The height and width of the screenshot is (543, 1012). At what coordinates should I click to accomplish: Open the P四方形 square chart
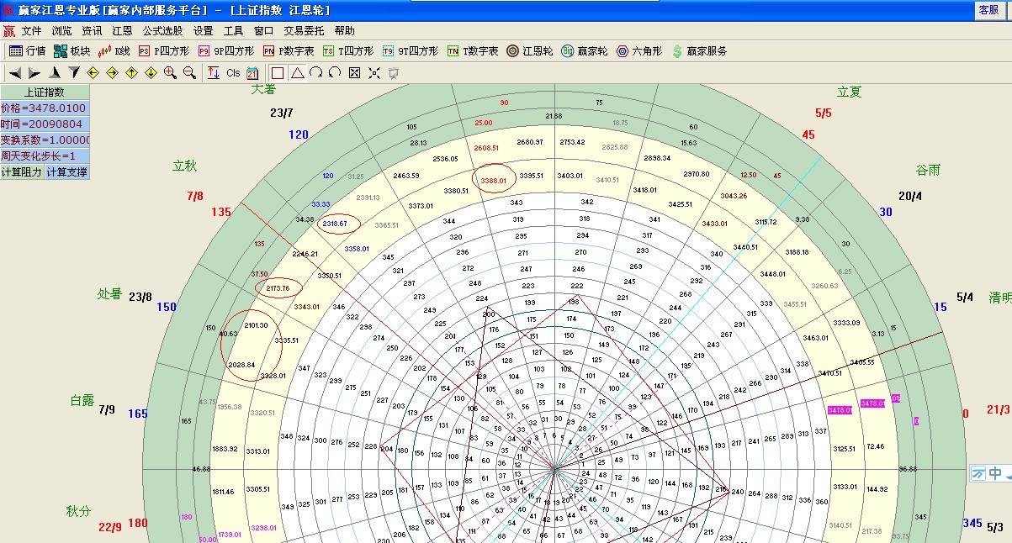pyautogui.click(x=162, y=51)
